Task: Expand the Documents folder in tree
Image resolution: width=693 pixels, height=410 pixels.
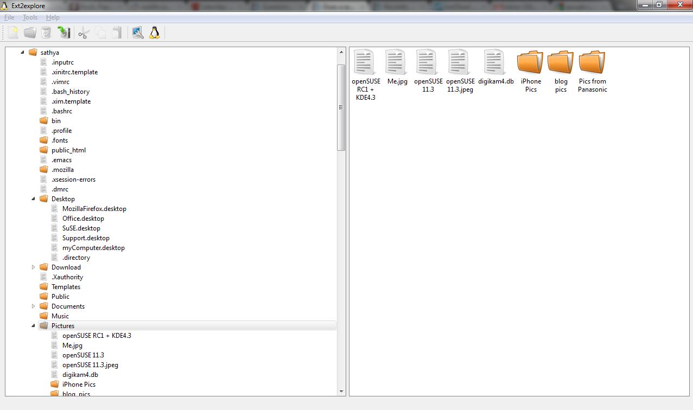Action: (x=33, y=306)
